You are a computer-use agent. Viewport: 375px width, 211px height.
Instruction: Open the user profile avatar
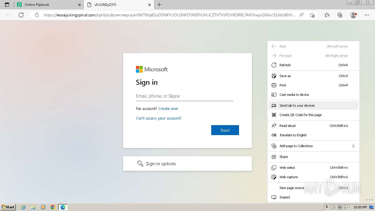point(354,15)
